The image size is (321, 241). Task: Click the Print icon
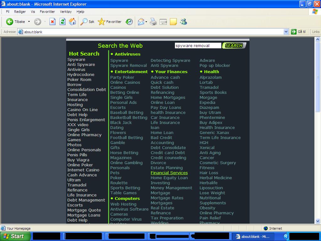[x=153, y=22]
